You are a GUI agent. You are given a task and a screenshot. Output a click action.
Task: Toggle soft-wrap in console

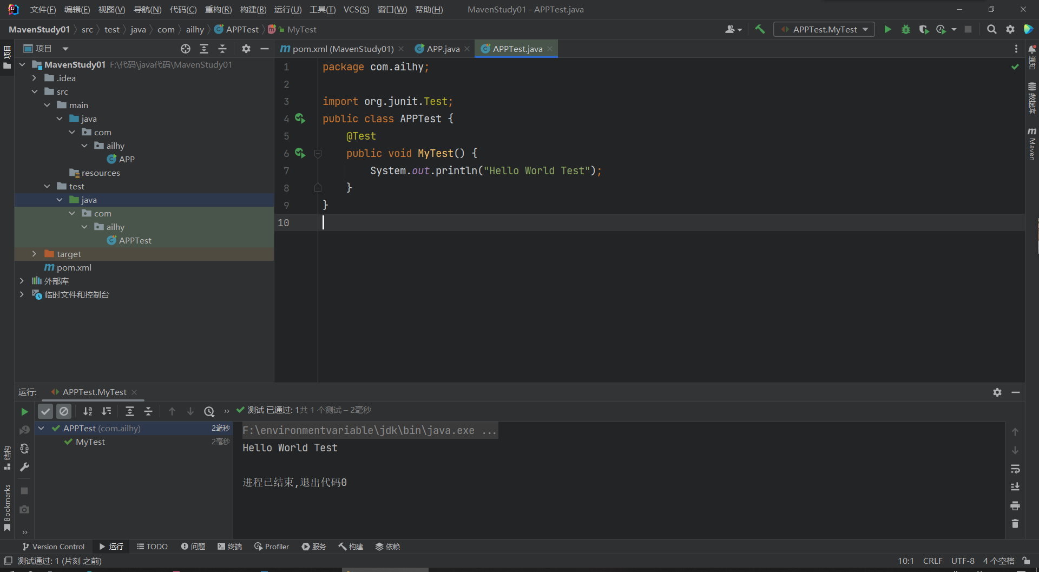pos(1015,469)
